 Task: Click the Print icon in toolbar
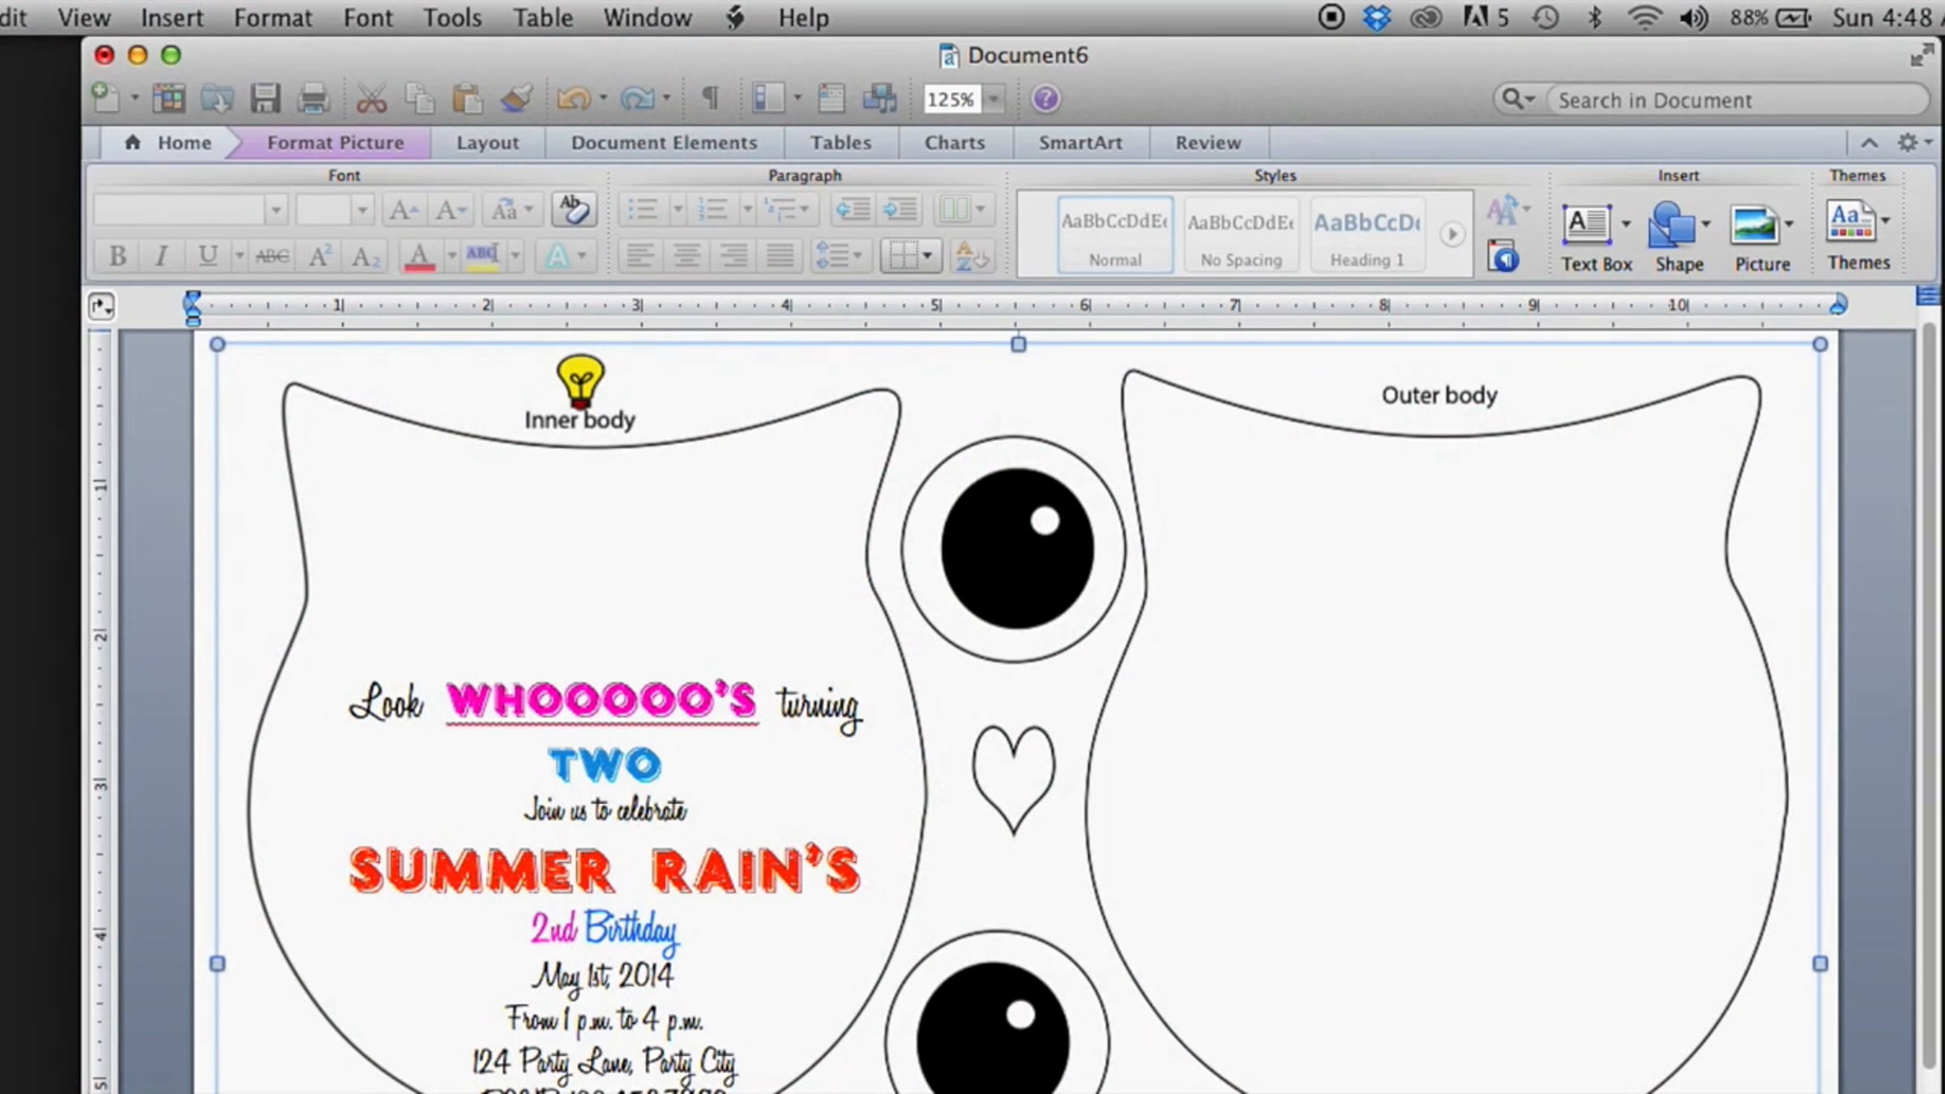[x=313, y=99]
